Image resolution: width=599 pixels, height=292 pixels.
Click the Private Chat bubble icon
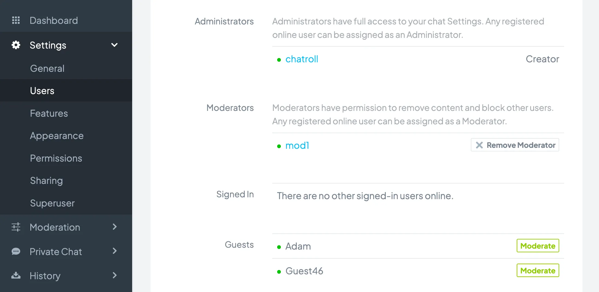(x=16, y=251)
